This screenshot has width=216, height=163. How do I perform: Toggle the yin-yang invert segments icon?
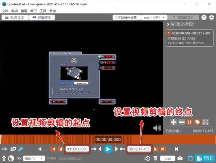click(11, 158)
